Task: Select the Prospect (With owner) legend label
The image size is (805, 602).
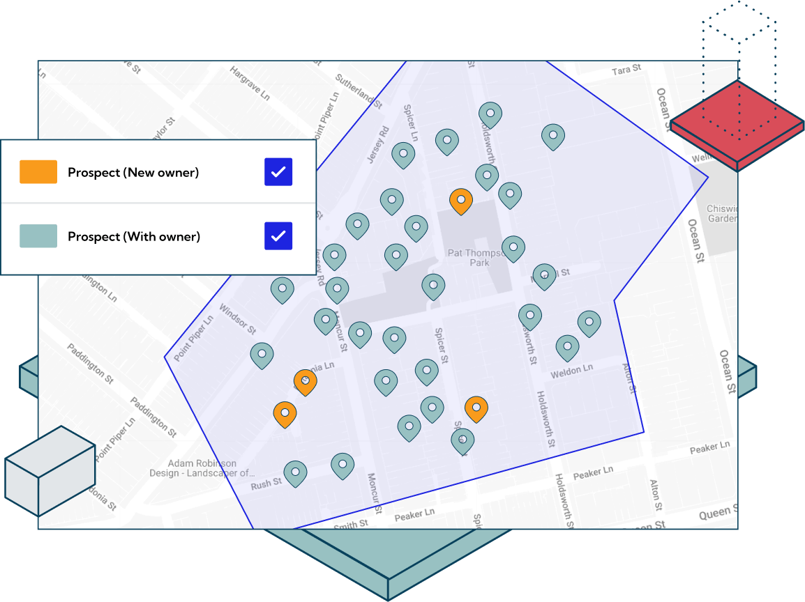Action: 134,236
